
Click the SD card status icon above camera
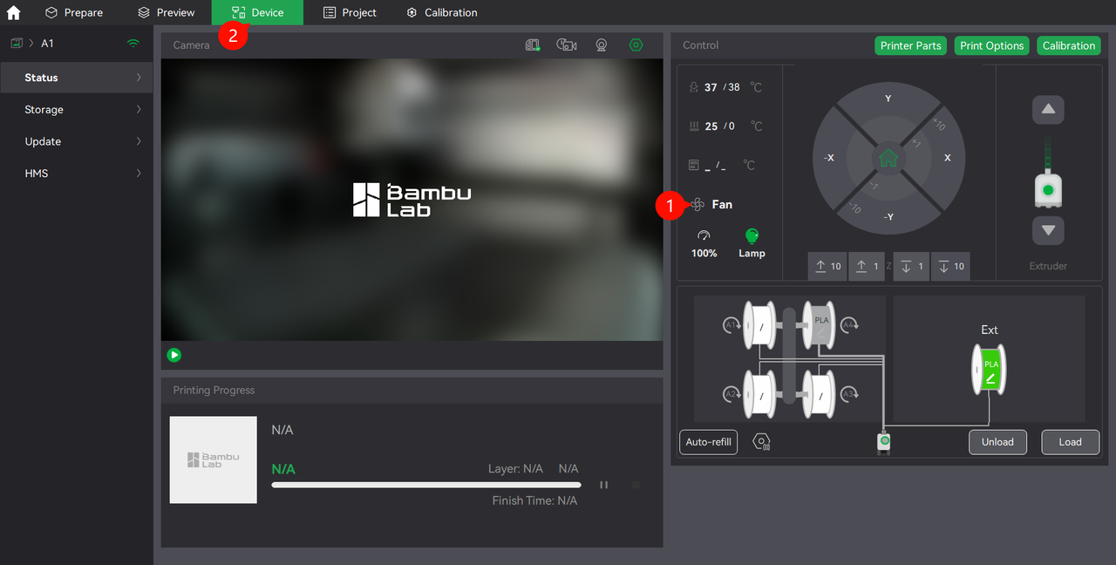tap(533, 45)
